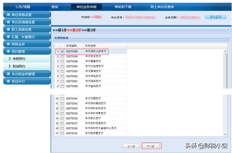
Task: Select the row 45 checkbox for 02075537
Action: (x=62, y=123)
